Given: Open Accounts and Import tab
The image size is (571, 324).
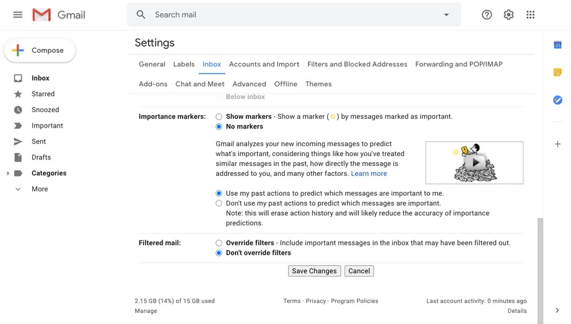Looking at the screenshot, I should tap(264, 64).
